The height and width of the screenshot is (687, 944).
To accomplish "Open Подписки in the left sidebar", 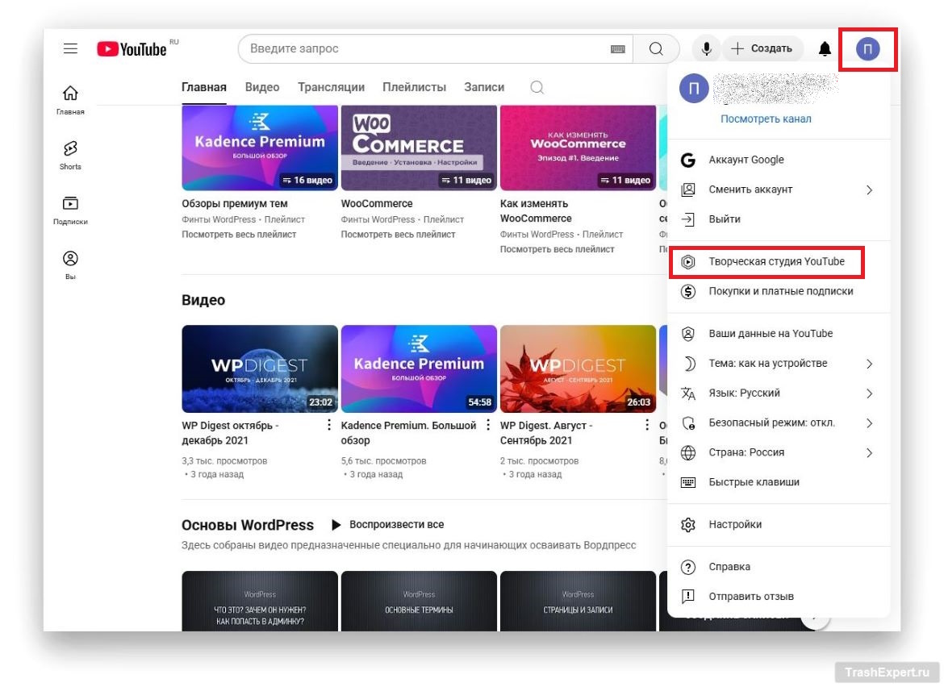I will (x=70, y=210).
